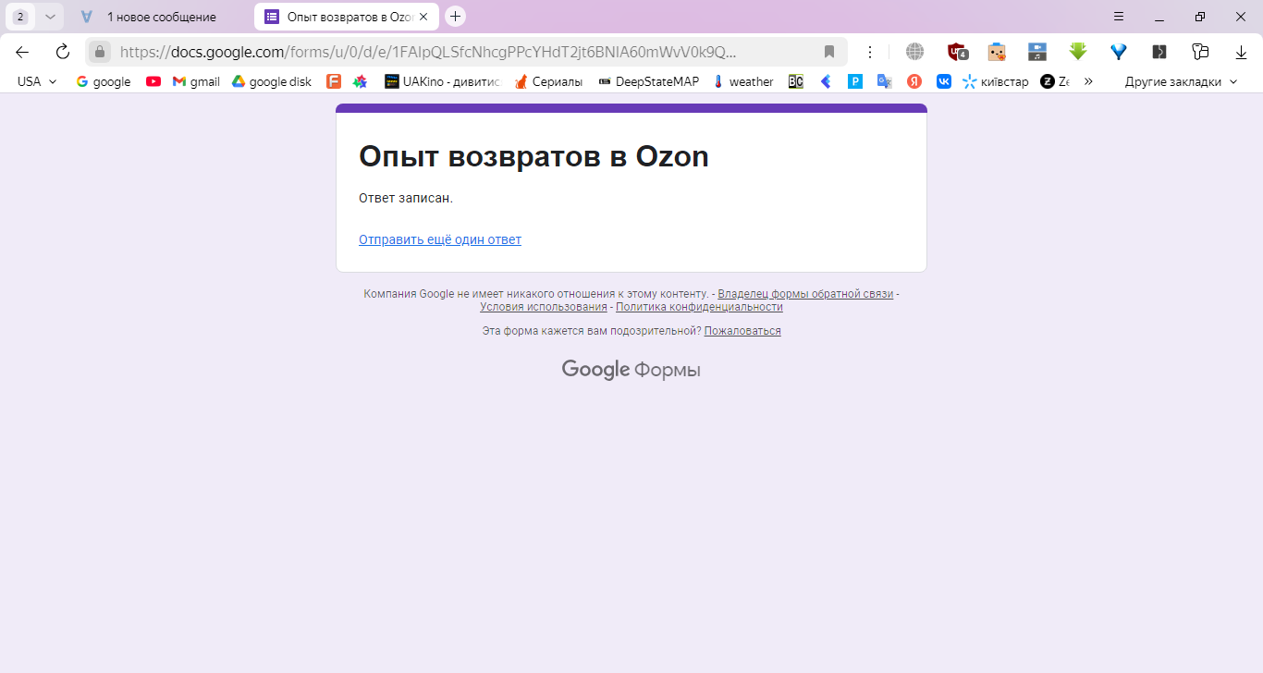Click the blue funnel extension icon
The image size is (1263, 673).
(x=1119, y=52)
